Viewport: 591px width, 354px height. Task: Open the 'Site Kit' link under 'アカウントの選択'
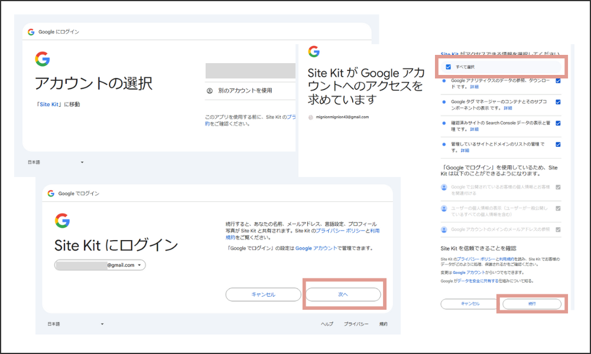click(49, 104)
